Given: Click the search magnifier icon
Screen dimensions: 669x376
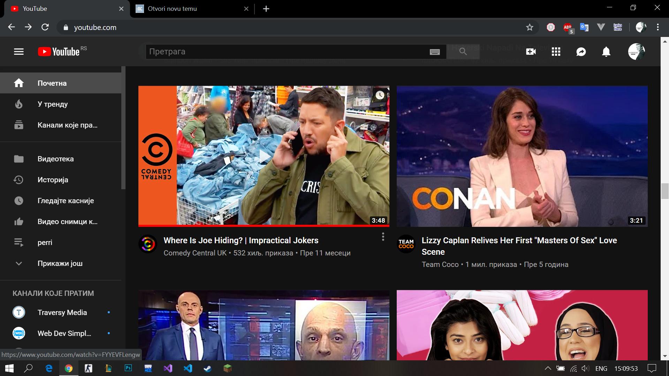Looking at the screenshot, I should tap(463, 51).
